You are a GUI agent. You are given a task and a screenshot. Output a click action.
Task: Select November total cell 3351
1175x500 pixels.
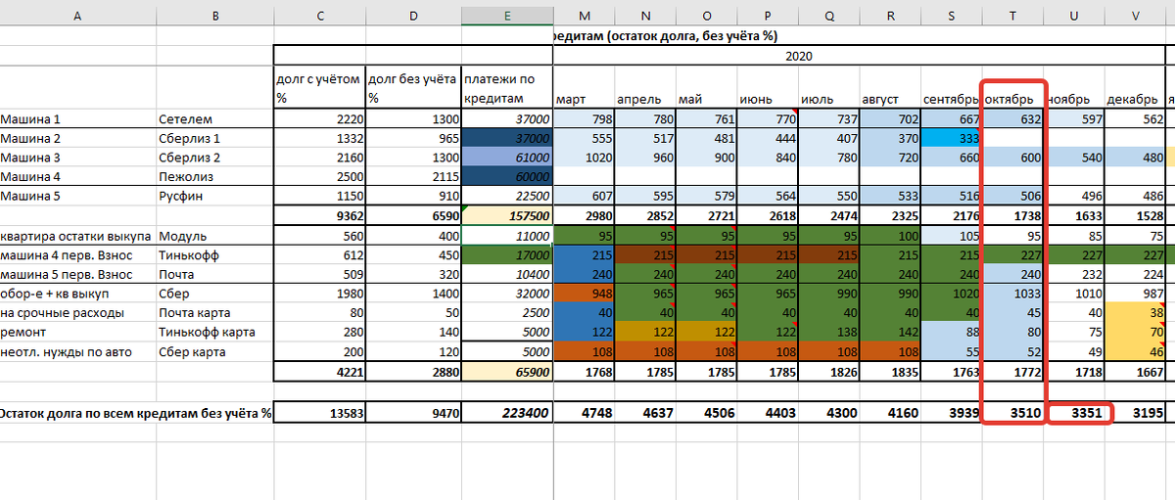pyautogui.click(x=1074, y=413)
